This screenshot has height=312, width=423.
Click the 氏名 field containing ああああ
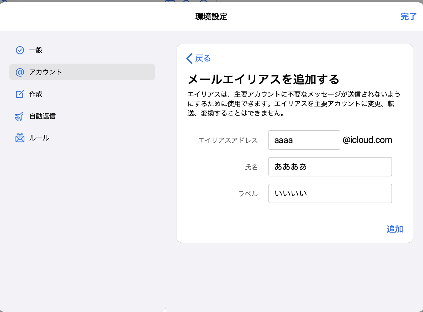click(x=330, y=167)
